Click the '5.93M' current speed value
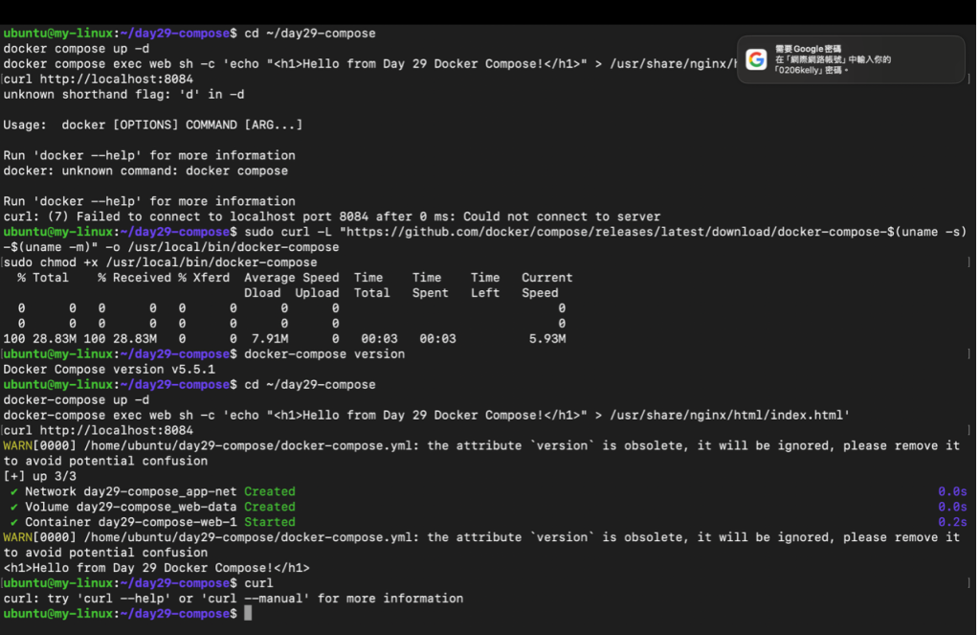This screenshot has height=635, width=980. pos(547,339)
